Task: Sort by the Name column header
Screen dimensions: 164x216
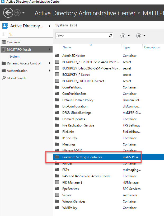Action: pyautogui.click(x=67, y=47)
